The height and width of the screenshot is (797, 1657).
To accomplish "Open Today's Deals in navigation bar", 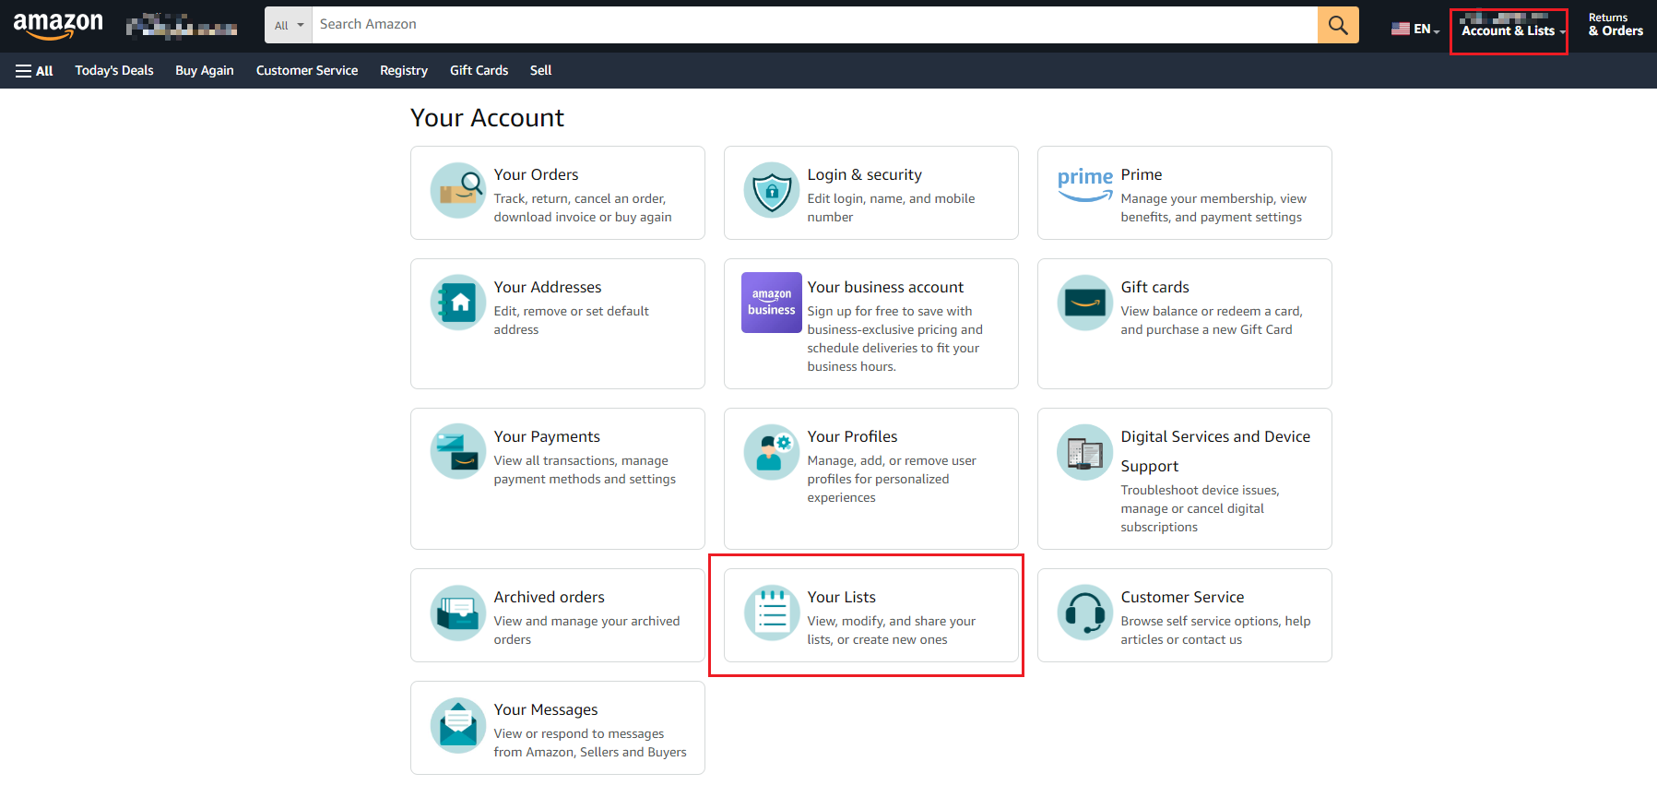I will pyautogui.click(x=114, y=70).
